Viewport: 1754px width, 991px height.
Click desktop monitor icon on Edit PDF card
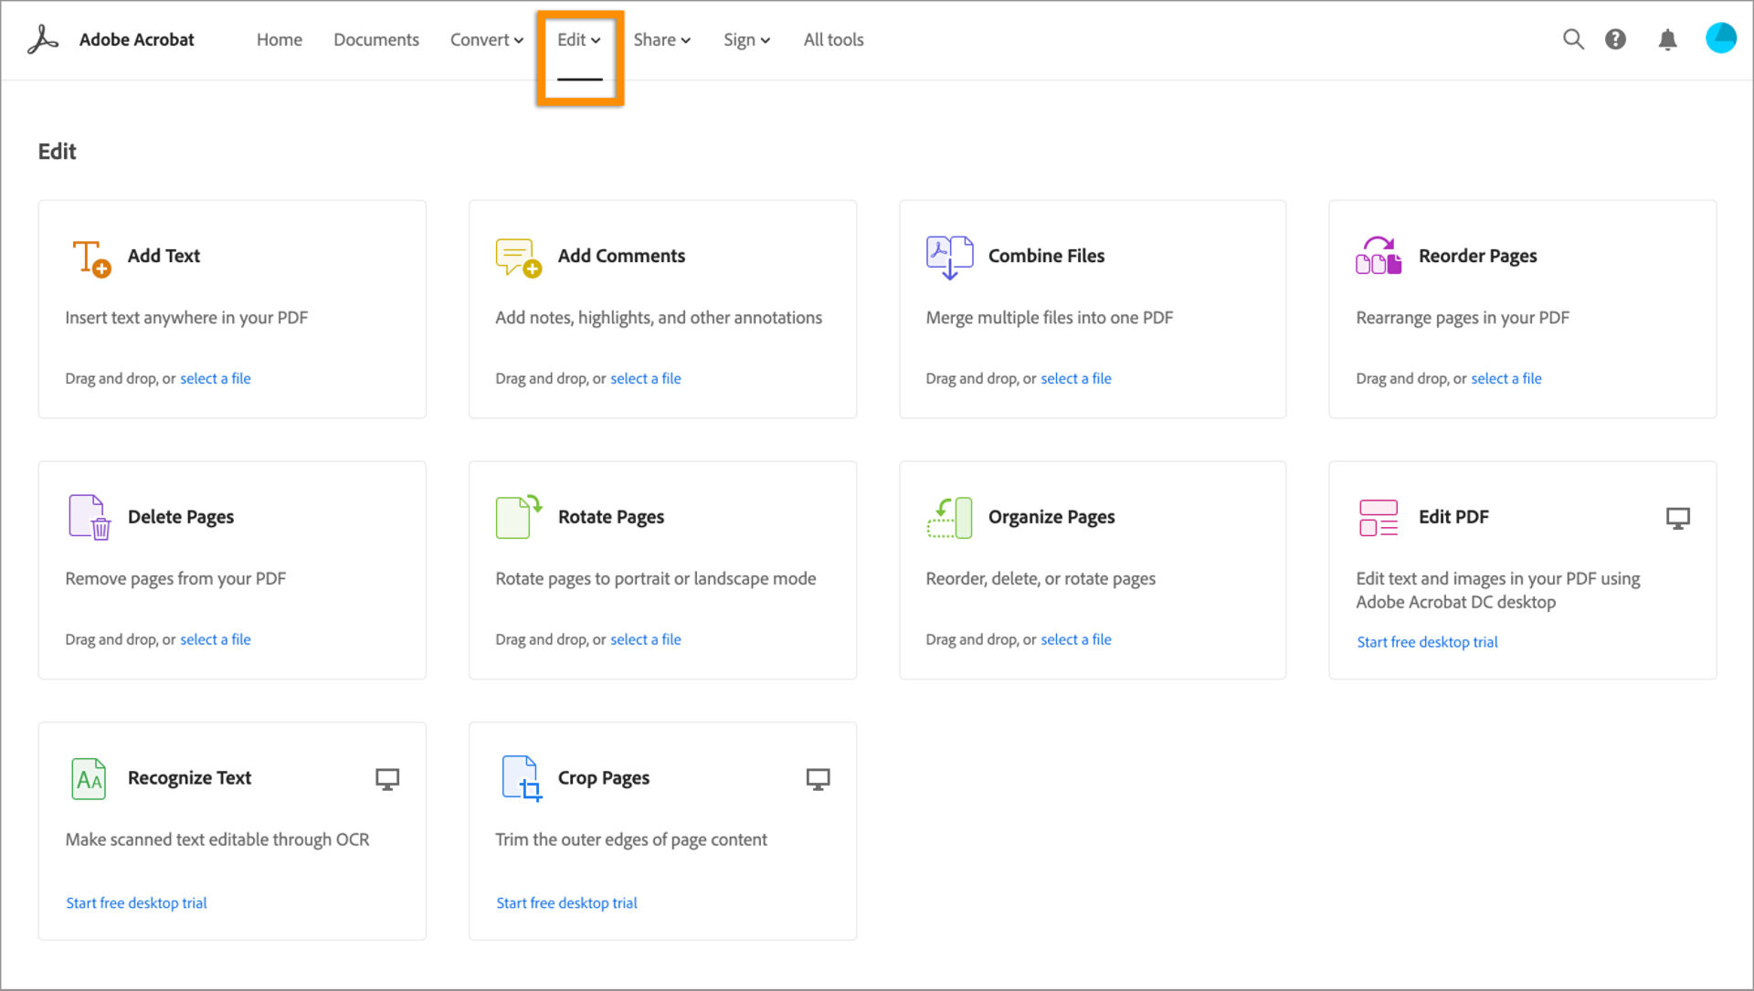[x=1678, y=519]
